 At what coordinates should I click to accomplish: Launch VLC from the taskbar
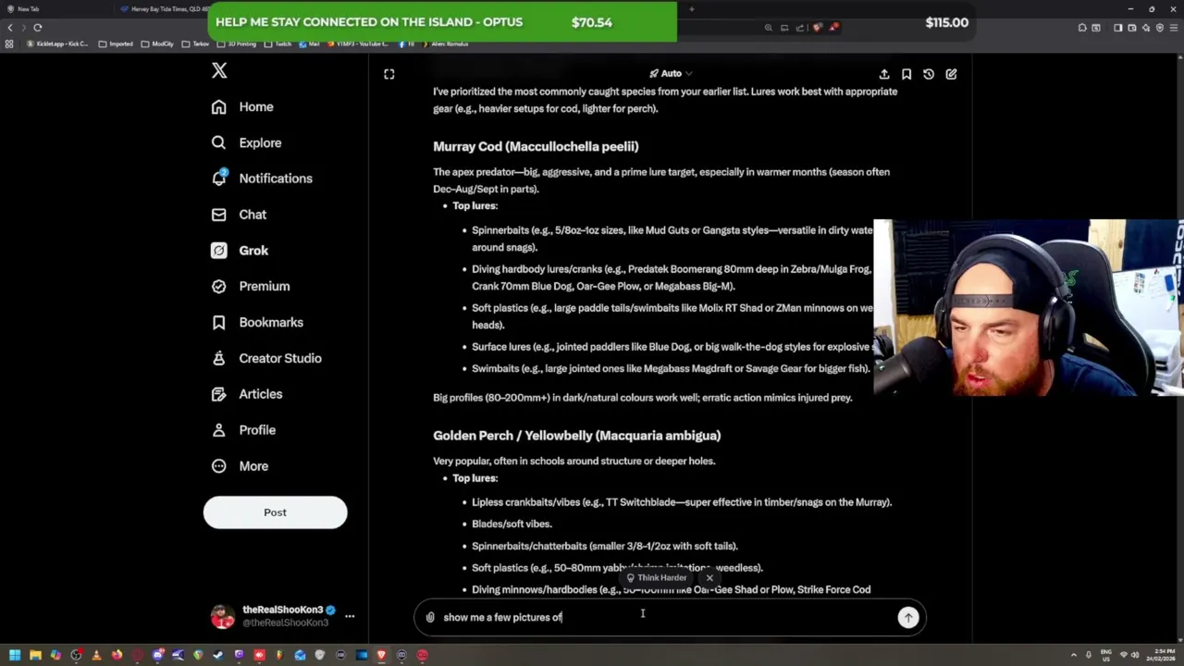click(x=96, y=655)
